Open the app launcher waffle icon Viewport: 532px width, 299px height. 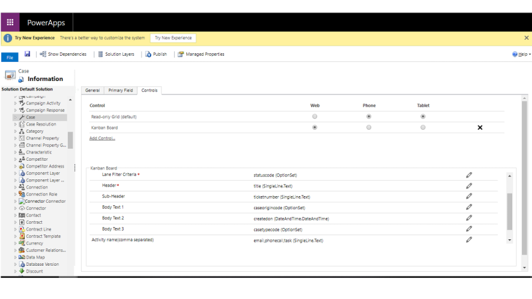(x=10, y=22)
